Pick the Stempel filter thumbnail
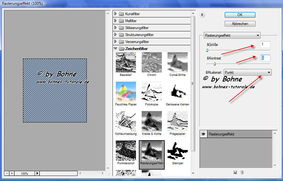The width and height of the screenshot is (283, 181). (177, 151)
